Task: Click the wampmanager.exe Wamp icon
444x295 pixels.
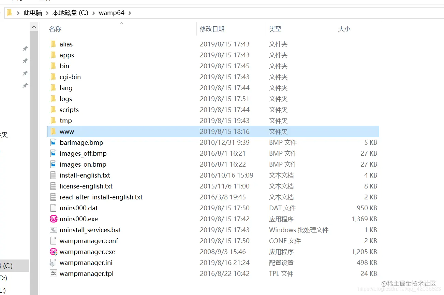Action: tap(54, 252)
